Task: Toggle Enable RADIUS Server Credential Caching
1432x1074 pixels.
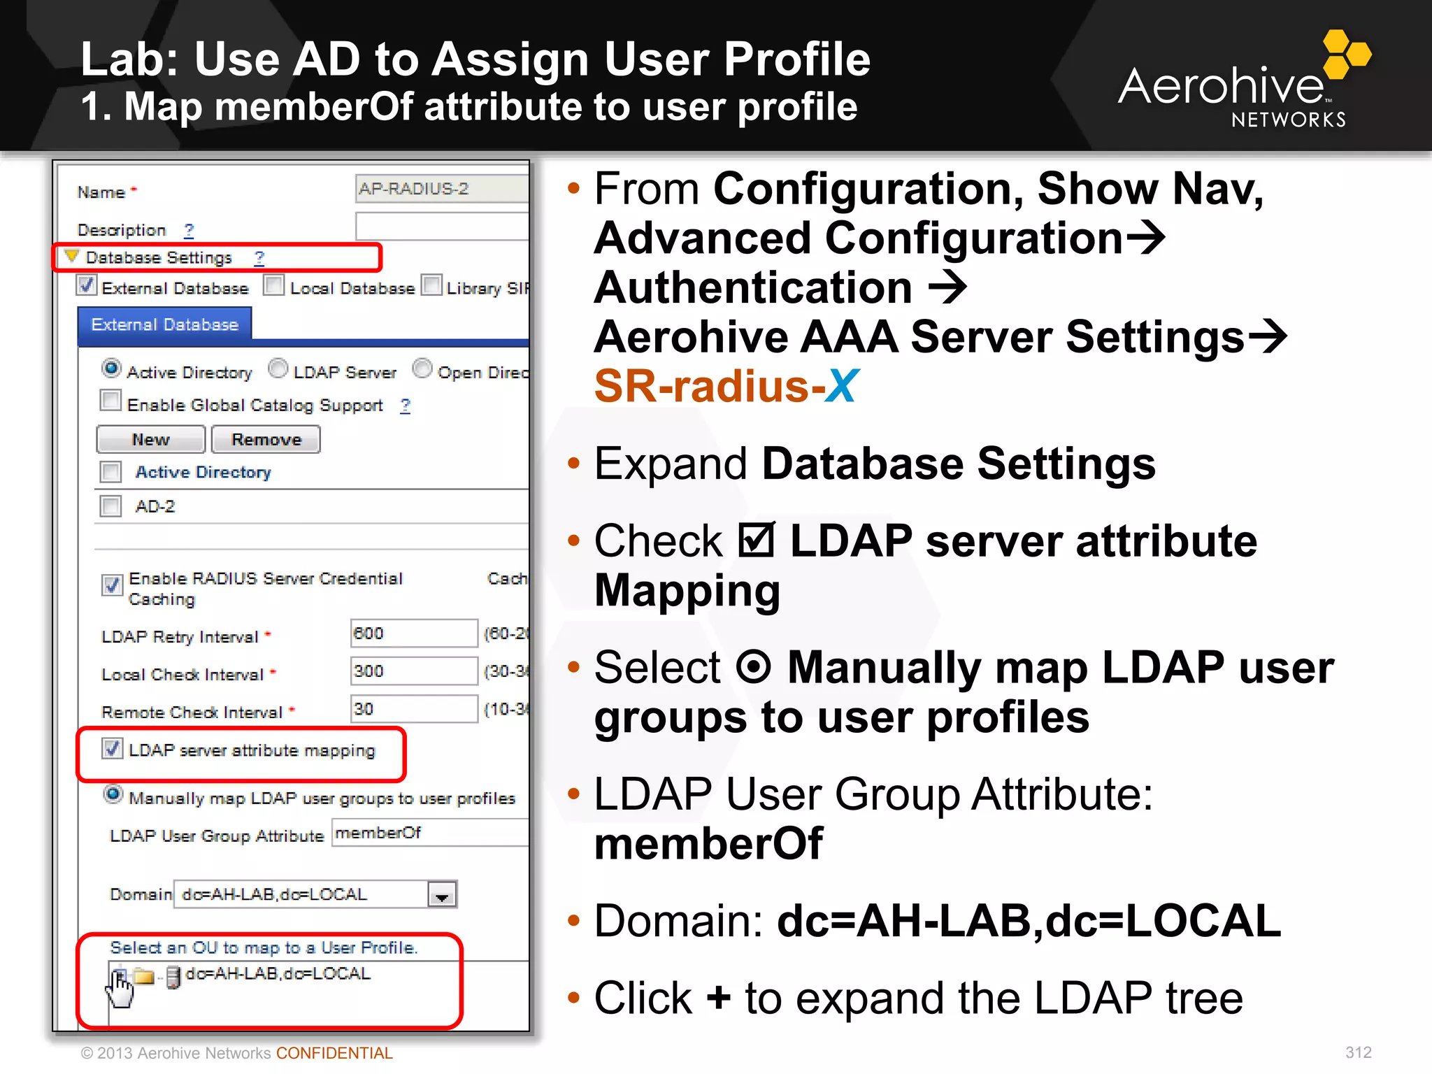Action: 112,585
